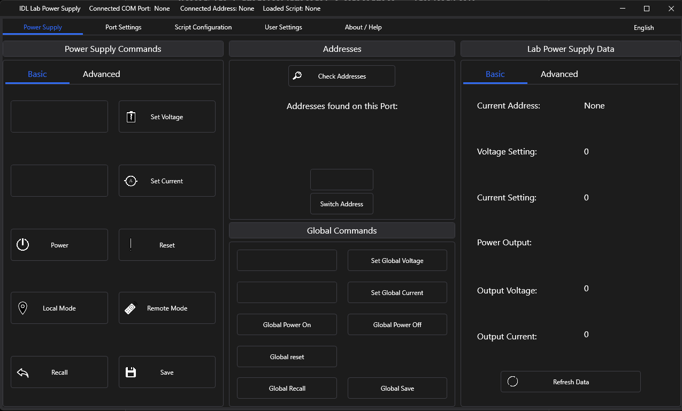Click the Recall back-arrow icon
This screenshot has height=411, width=682.
click(22, 373)
